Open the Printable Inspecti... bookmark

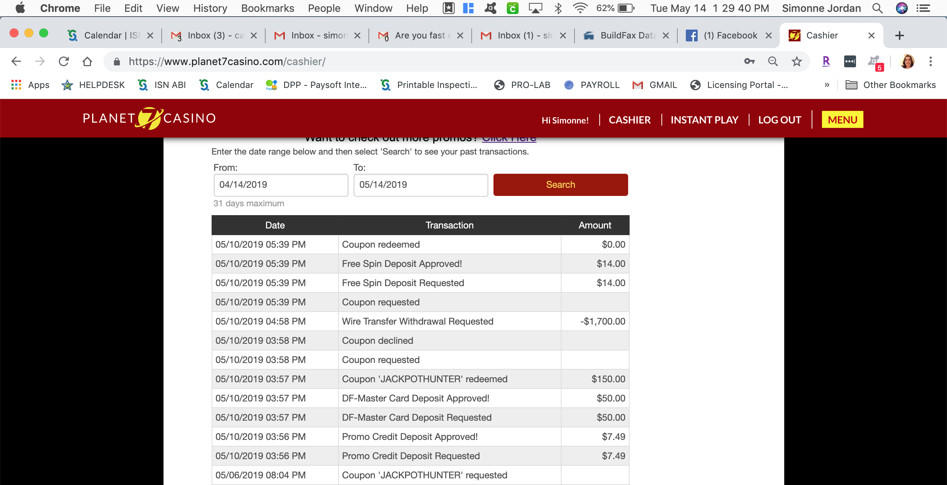pos(429,85)
